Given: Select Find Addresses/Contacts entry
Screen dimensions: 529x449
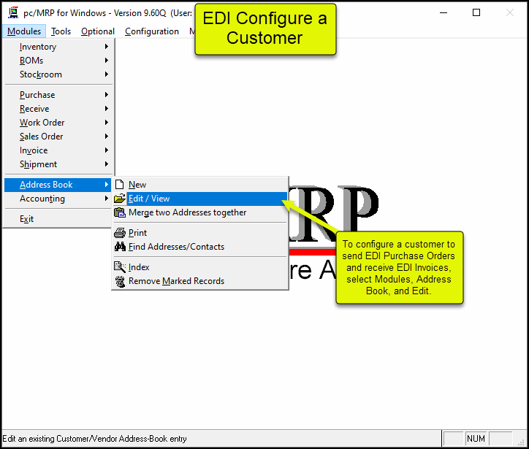Looking at the screenshot, I should coord(200,247).
